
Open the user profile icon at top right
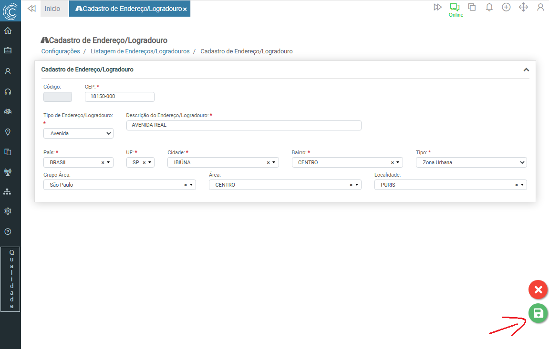click(x=540, y=7)
